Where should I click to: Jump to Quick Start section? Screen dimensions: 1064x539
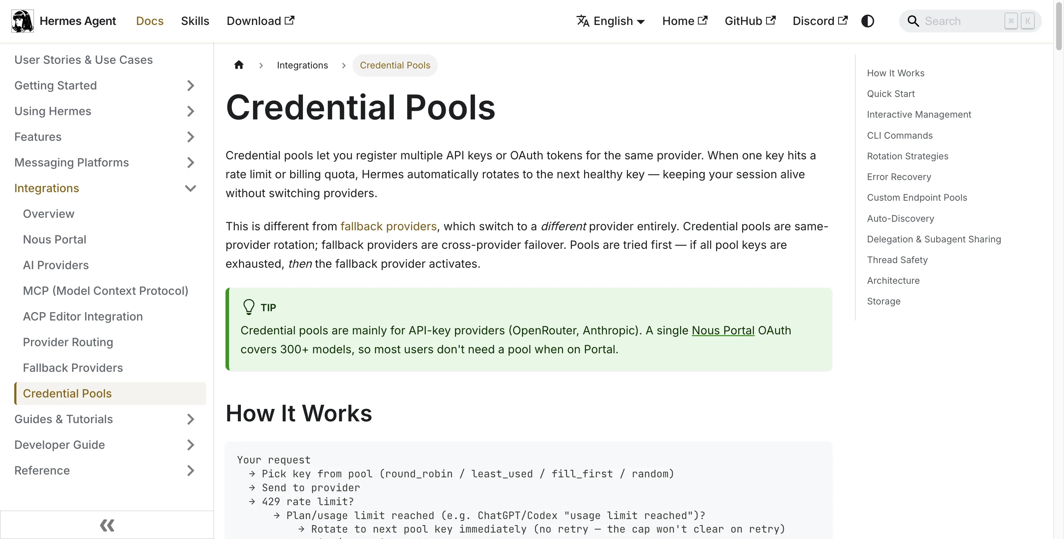click(891, 94)
